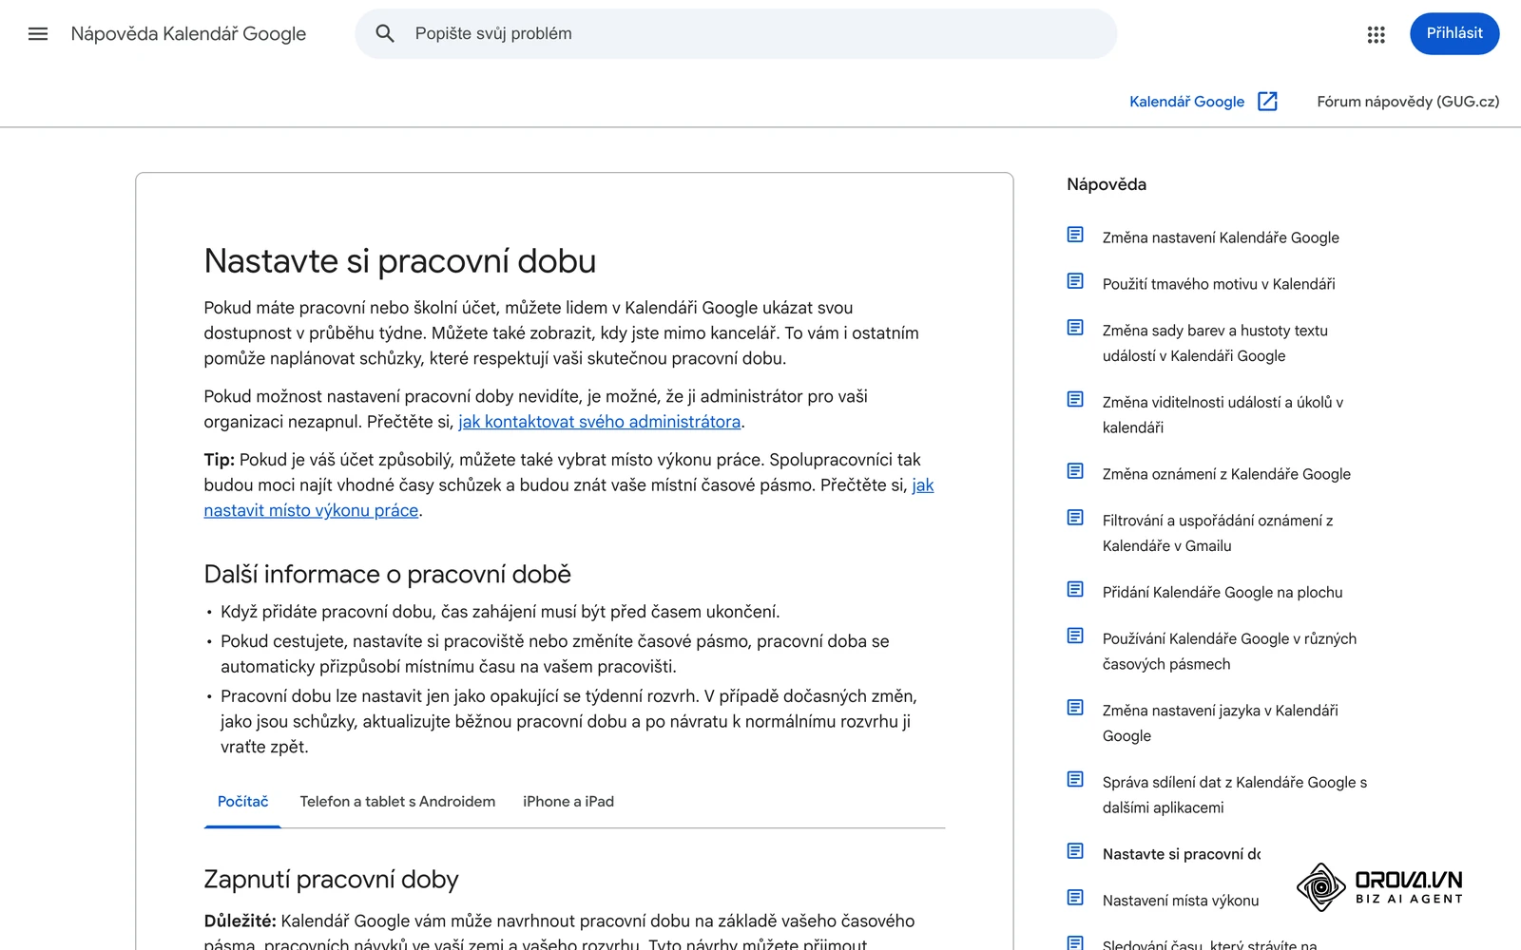Click article icon for Správa sdílení dat
Screen dimensions: 1521x950
1075,779
